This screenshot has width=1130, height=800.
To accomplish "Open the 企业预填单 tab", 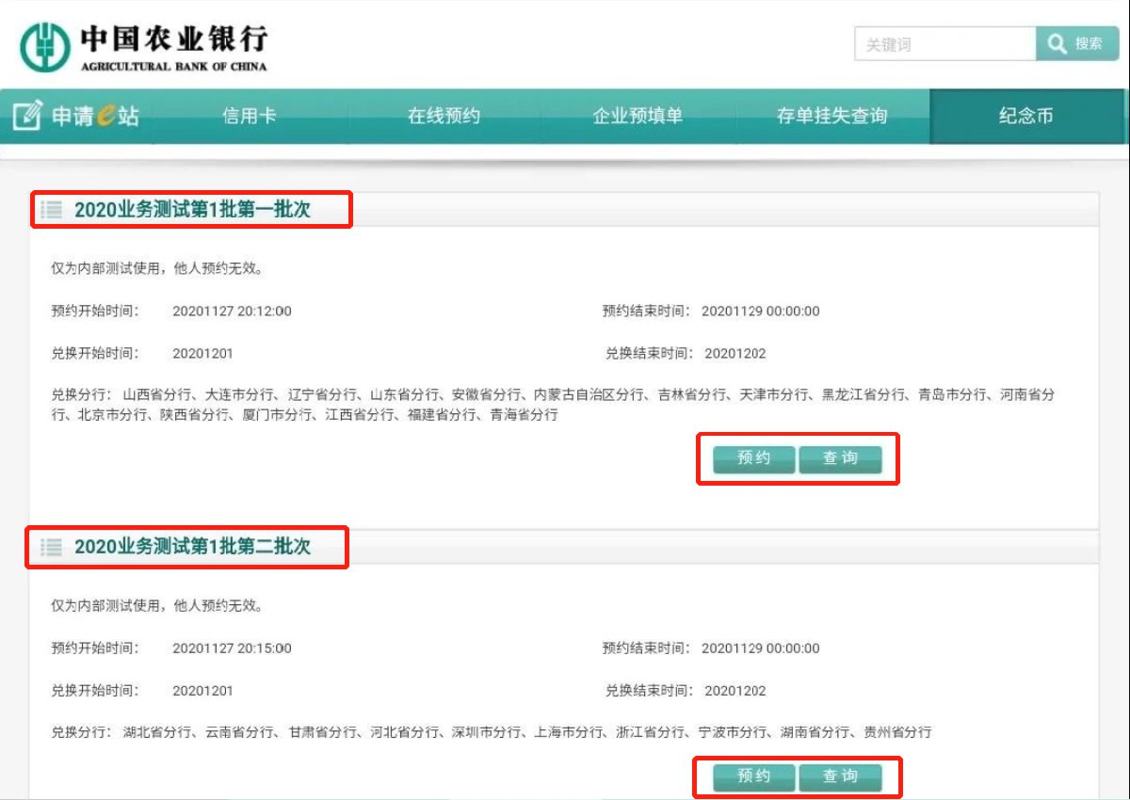I will pyautogui.click(x=638, y=117).
